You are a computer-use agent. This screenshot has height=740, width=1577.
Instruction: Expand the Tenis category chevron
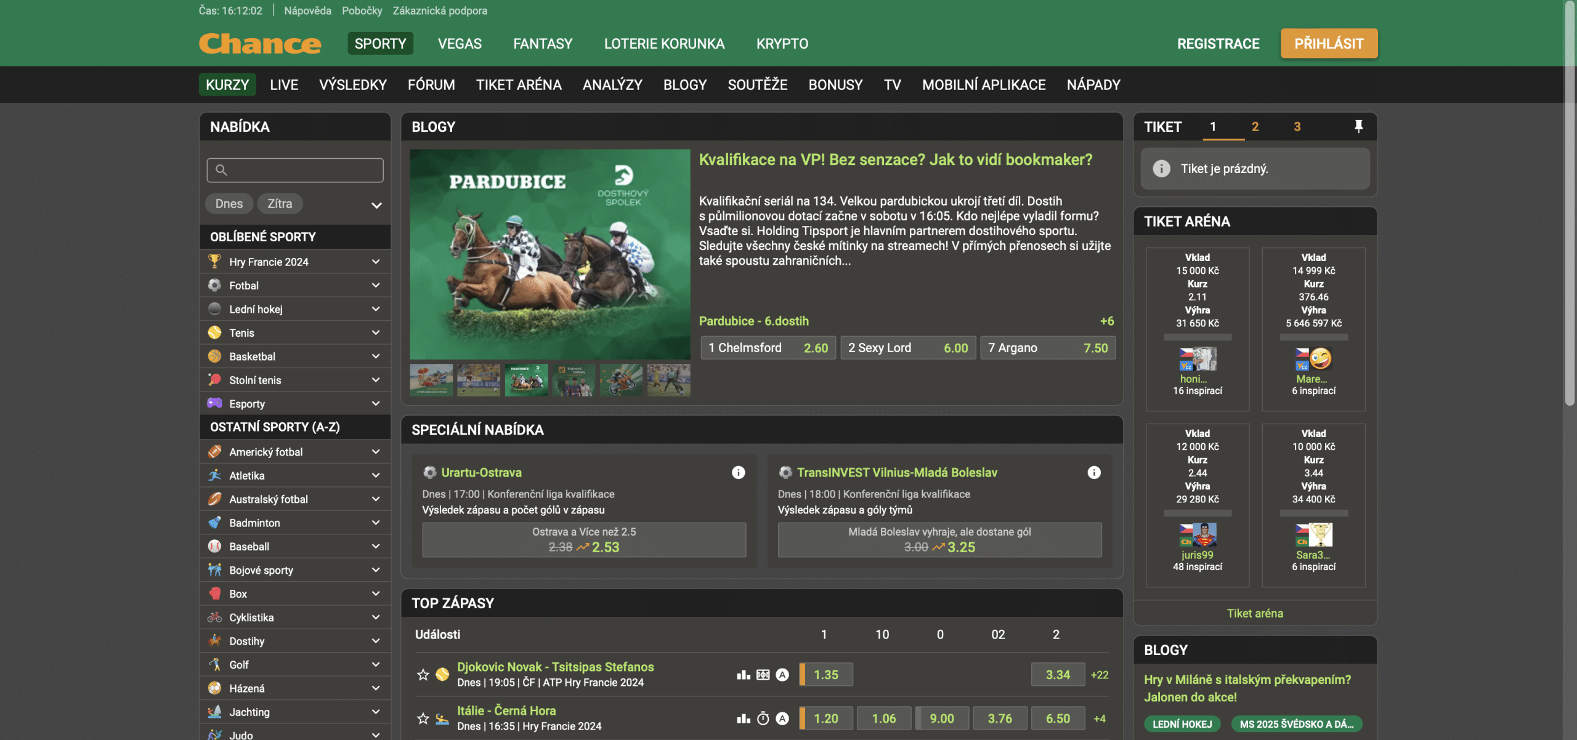(376, 332)
